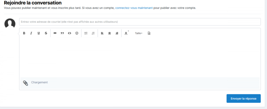Center align the text

coord(109,33)
